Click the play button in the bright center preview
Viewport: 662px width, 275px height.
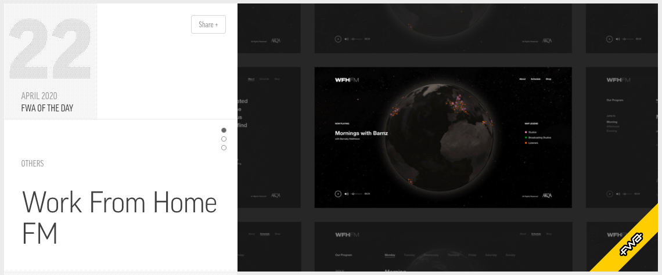338,194
